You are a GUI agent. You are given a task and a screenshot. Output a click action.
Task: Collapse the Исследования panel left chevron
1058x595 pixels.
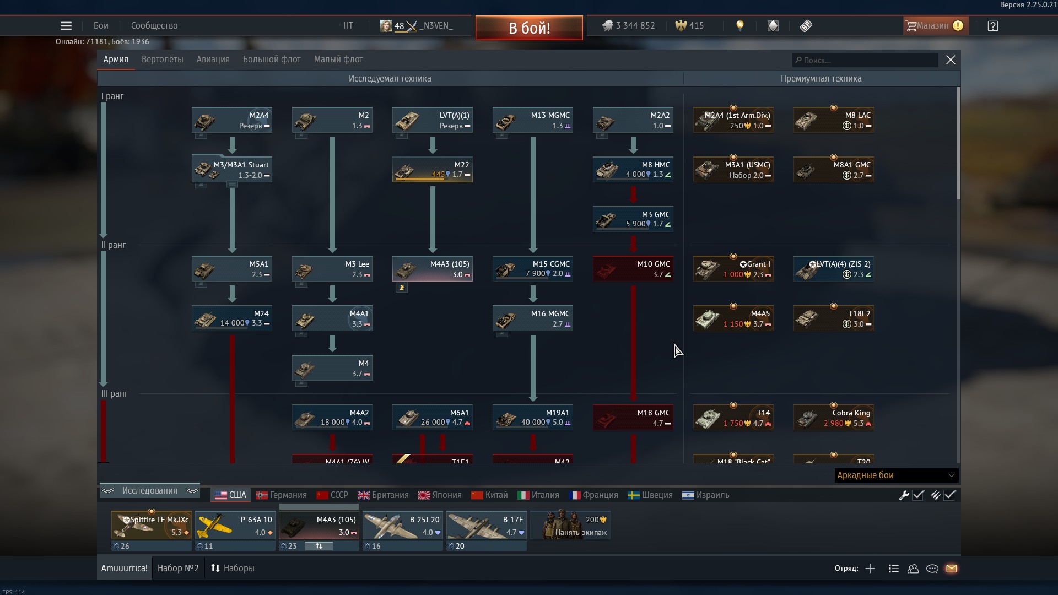point(108,490)
